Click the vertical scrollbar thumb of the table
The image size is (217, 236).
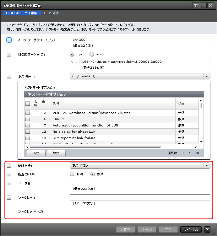pyautogui.click(x=201, y=105)
